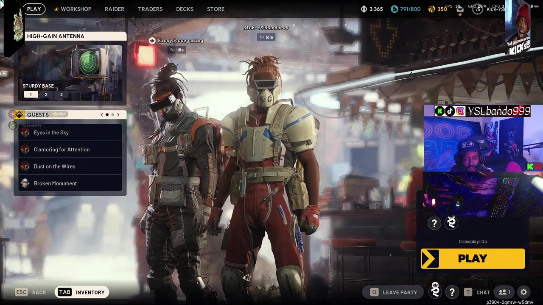The height and width of the screenshot is (305, 543).
Task: Click Idle status under KICK-YSLbando999
Action: tap(266, 37)
